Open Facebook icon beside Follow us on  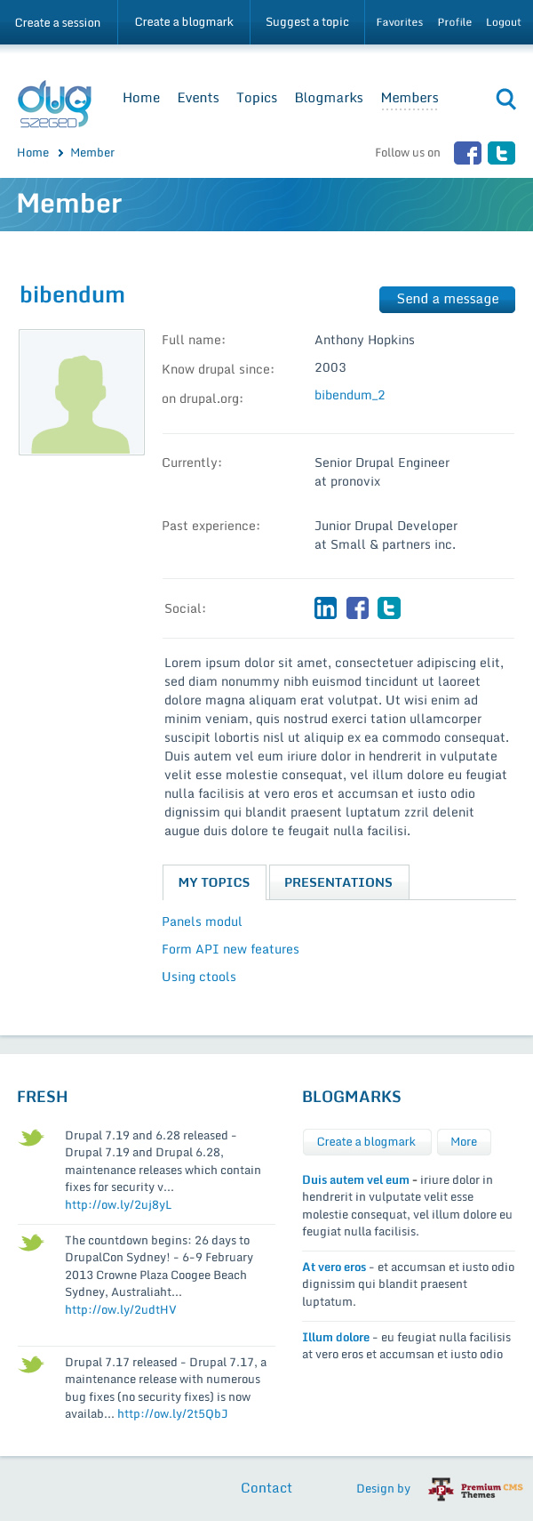point(467,153)
